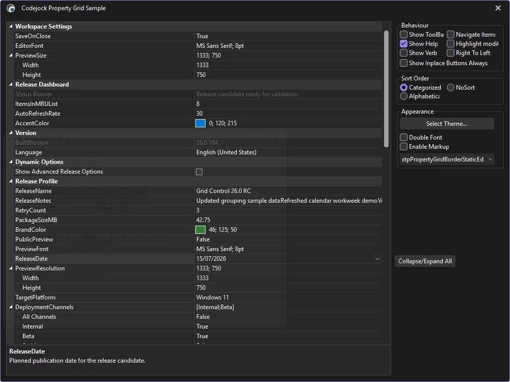Click the Status Banner disabled row

198,94
